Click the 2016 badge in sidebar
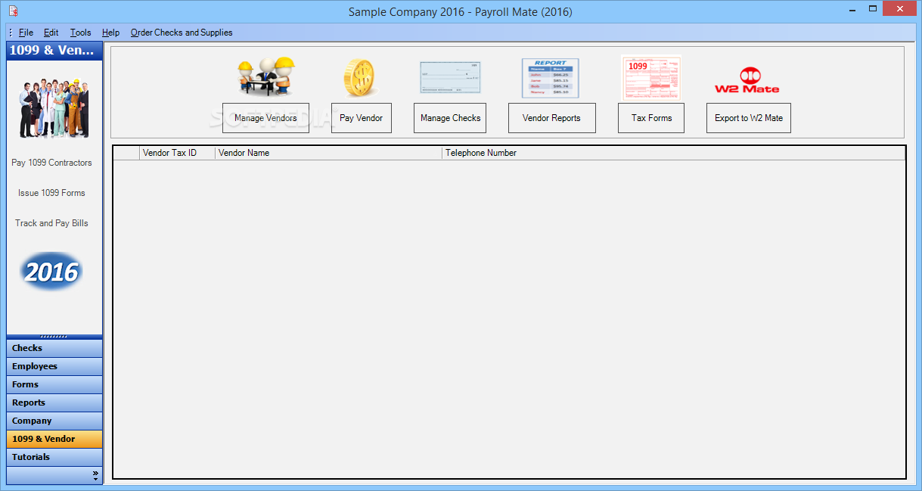Image resolution: width=922 pixels, height=491 pixels. tap(51, 272)
